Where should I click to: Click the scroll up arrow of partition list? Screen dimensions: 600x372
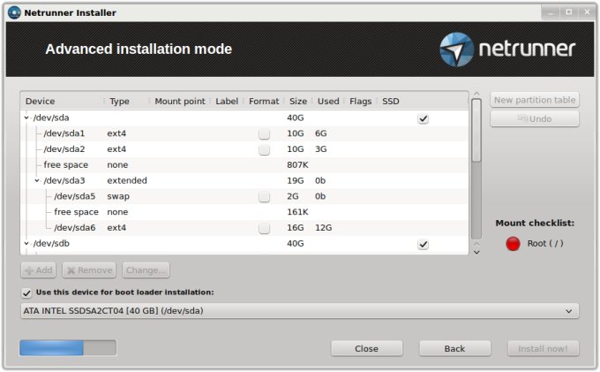point(476,94)
